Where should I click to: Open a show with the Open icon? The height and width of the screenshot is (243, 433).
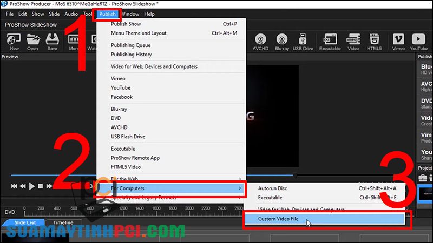click(33, 42)
